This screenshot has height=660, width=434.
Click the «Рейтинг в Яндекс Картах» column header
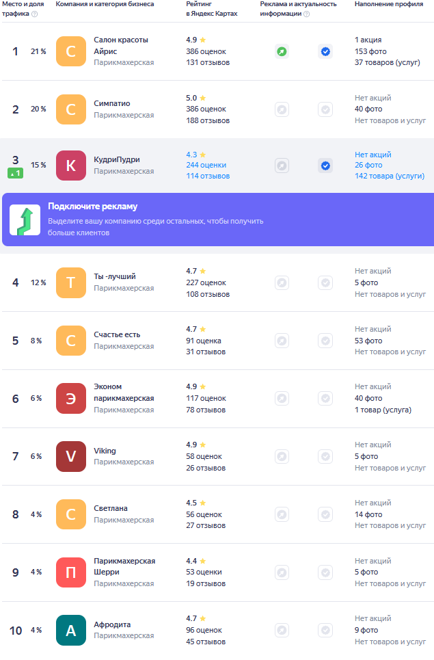(x=212, y=9)
